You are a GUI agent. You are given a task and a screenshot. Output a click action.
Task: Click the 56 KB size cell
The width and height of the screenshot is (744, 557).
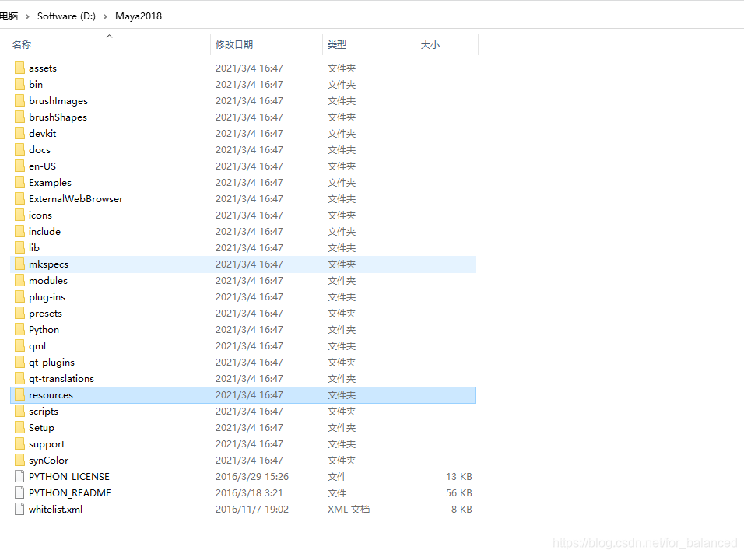[x=459, y=493]
